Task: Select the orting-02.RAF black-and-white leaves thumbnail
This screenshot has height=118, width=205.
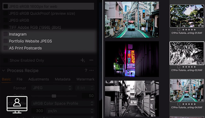Action: [187, 53]
